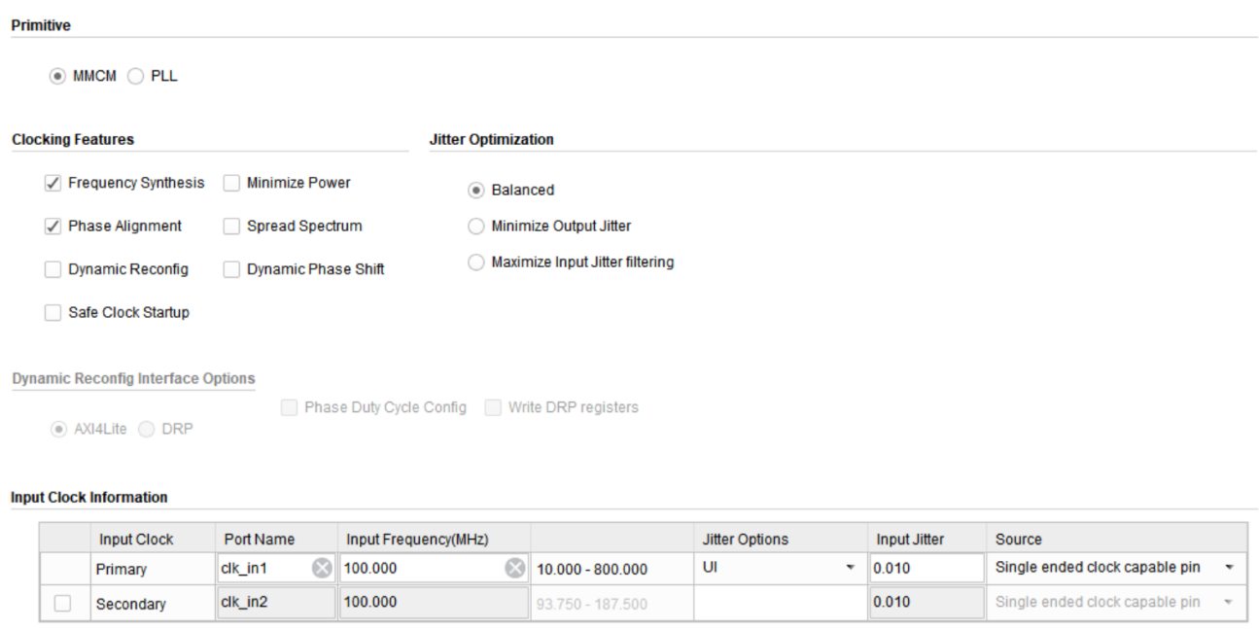Uncheck the Frequency Synthesis checkbox
Image resolution: width=1259 pixels, height=629 pixels.
click(52, 183)
